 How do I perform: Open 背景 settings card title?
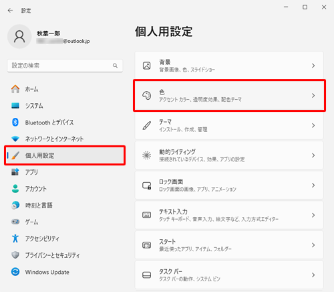coord(165,62)
